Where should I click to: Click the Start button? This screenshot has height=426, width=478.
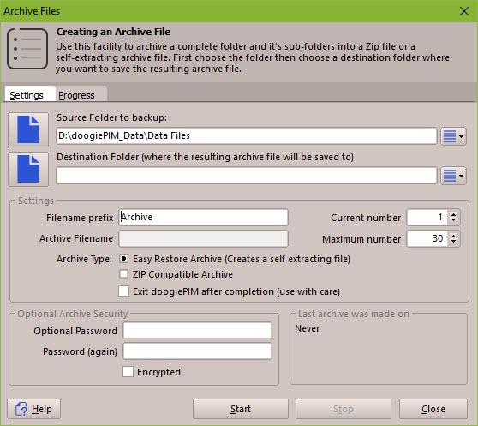click(241, 409)
